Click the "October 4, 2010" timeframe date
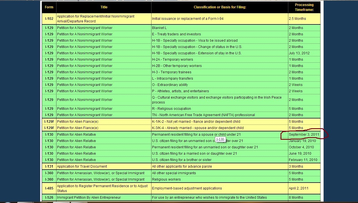The image size is (358, 203). pyautogui.click(x=301, y=147)
